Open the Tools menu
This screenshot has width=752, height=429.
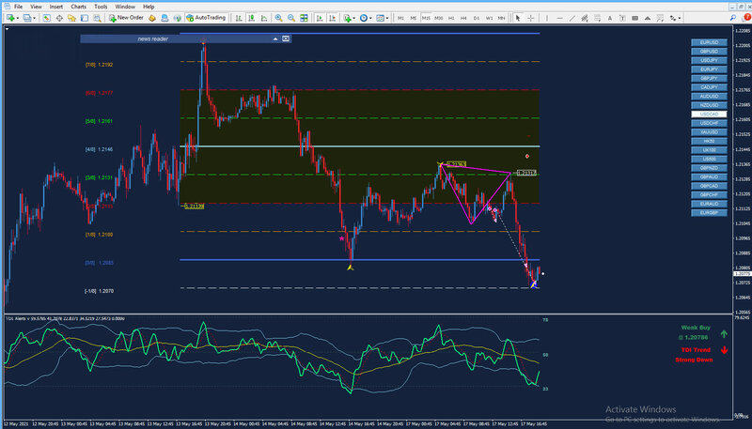tap(101, 7)
